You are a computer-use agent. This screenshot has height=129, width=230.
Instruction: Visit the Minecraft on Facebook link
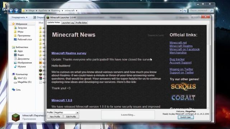point(184,49)
